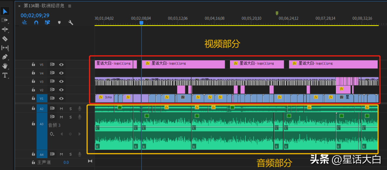Select the Razor tool
Image resolution: width=387 pixels, height=170 pixels.
tap(5, 39)
